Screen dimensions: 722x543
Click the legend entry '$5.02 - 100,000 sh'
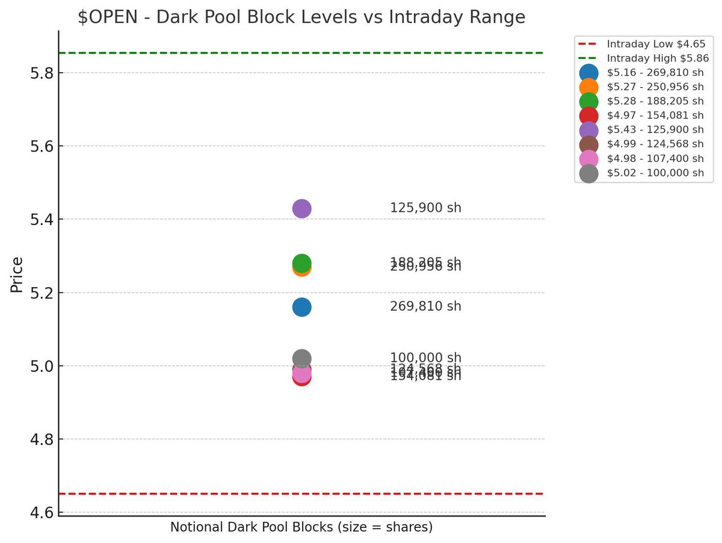click(641, 173)
